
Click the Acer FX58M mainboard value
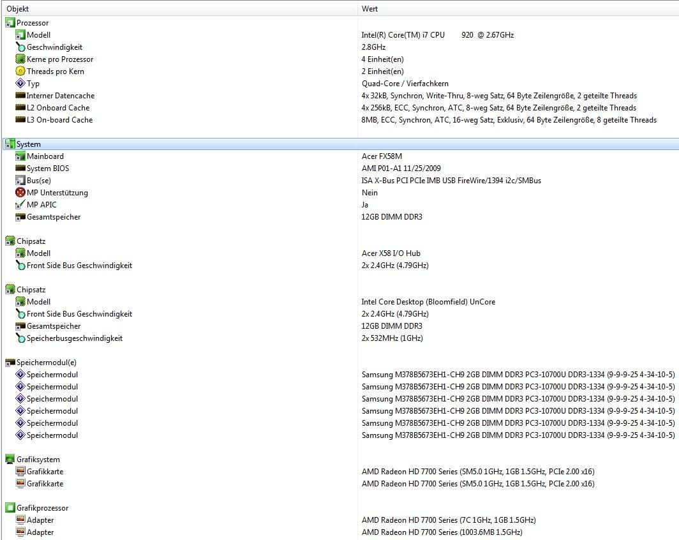pyautogui.click(x=382, y=156)
